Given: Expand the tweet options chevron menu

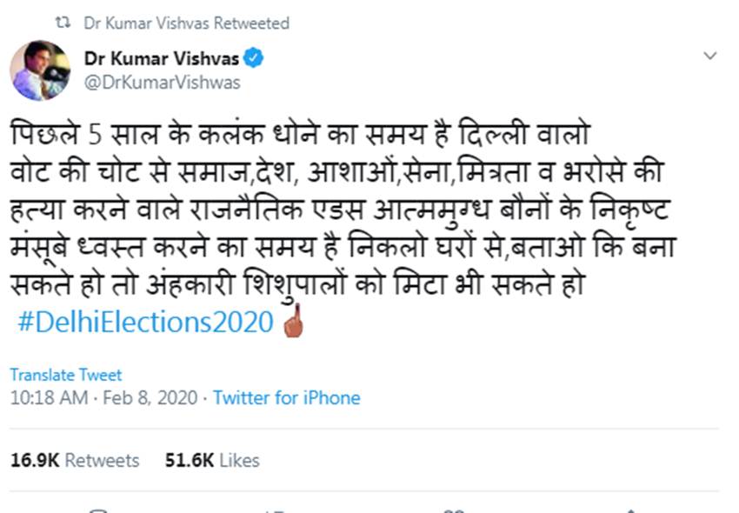Looking at the screenshot, I should pos(710,57).
